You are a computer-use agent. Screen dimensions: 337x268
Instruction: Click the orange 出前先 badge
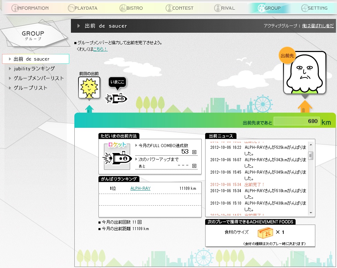point(287,56)
